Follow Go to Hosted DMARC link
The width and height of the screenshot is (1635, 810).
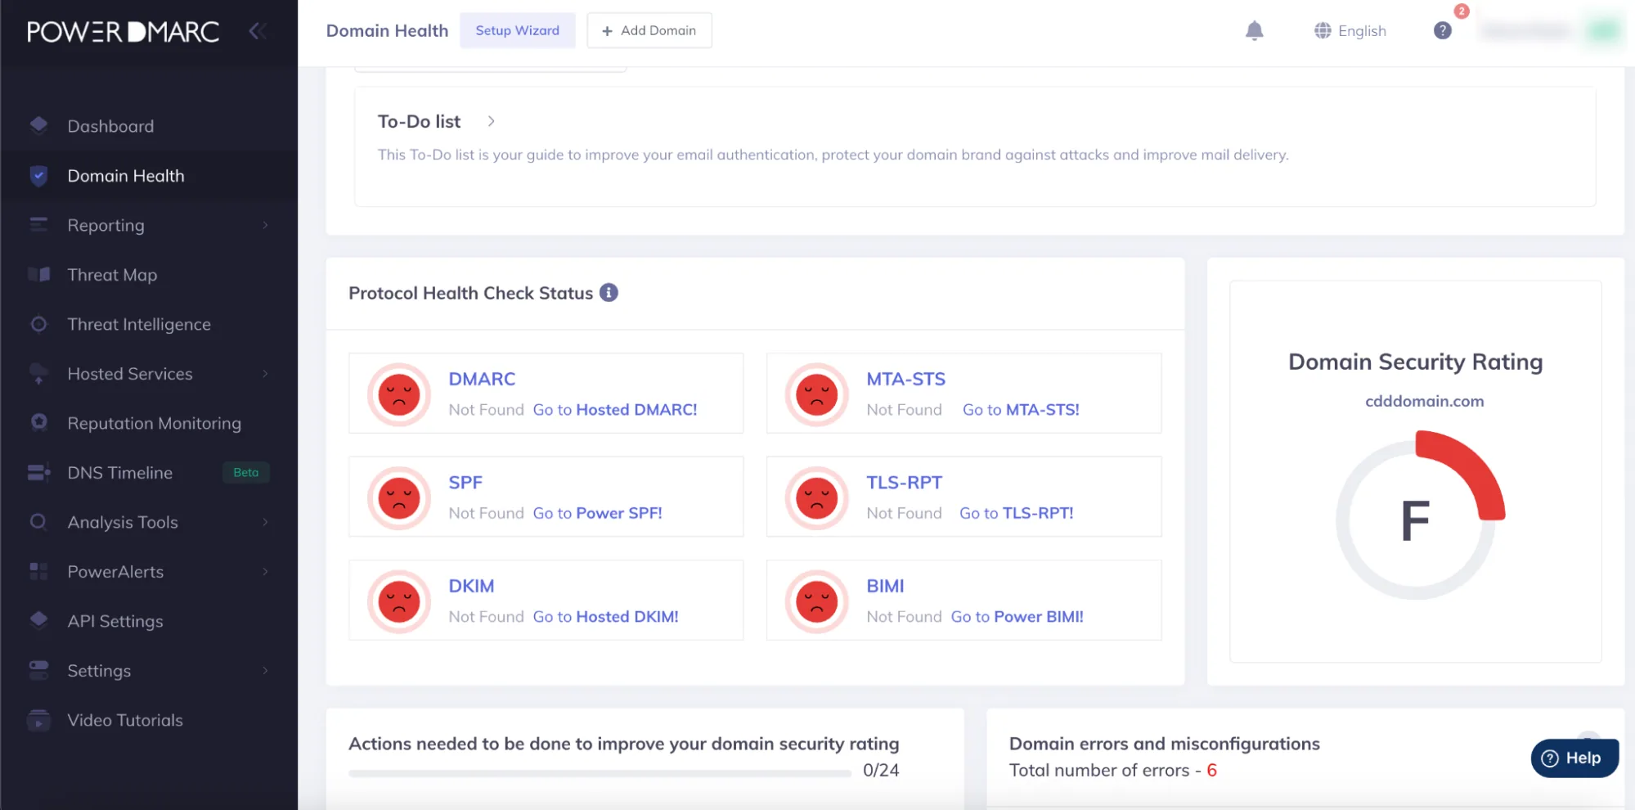(x=615, y=409)
